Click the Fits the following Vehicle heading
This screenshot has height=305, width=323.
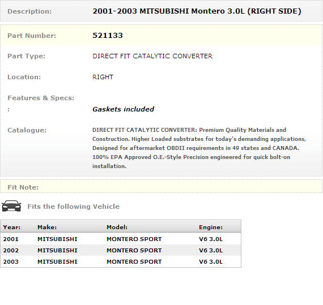tap(73, 207)
